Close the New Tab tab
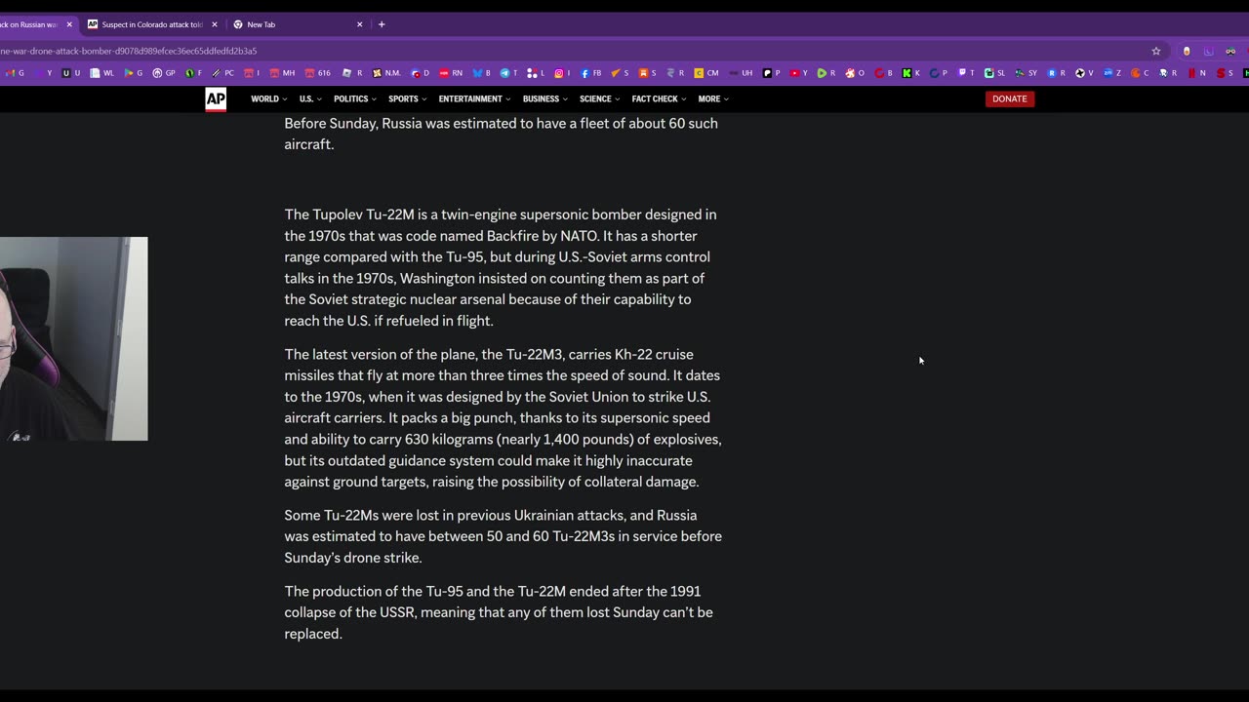This screenshot has width=1249, height=702. click(359, 24)
